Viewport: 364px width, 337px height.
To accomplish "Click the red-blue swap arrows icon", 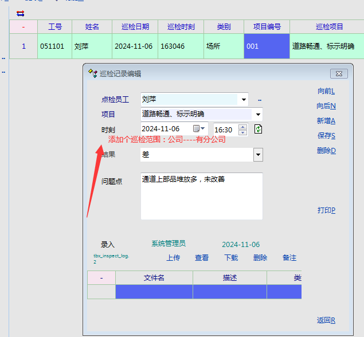I will coord(21,13).
